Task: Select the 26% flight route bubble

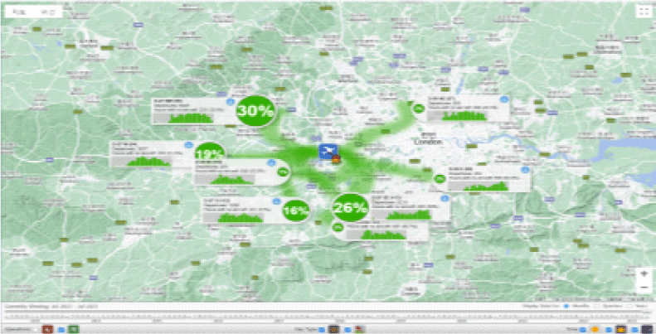Action: (x=351, y=207)
